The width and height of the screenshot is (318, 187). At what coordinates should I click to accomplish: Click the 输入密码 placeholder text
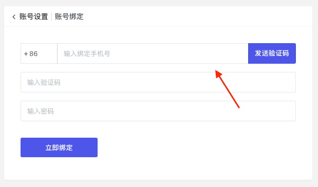(x=41, y=111)
